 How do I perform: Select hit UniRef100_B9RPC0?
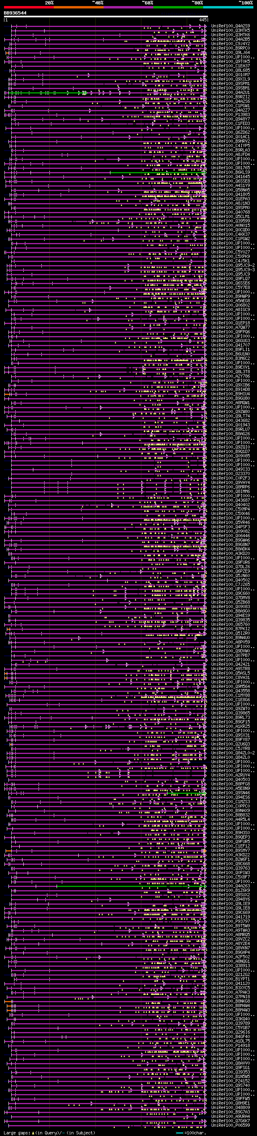point(230,48)
